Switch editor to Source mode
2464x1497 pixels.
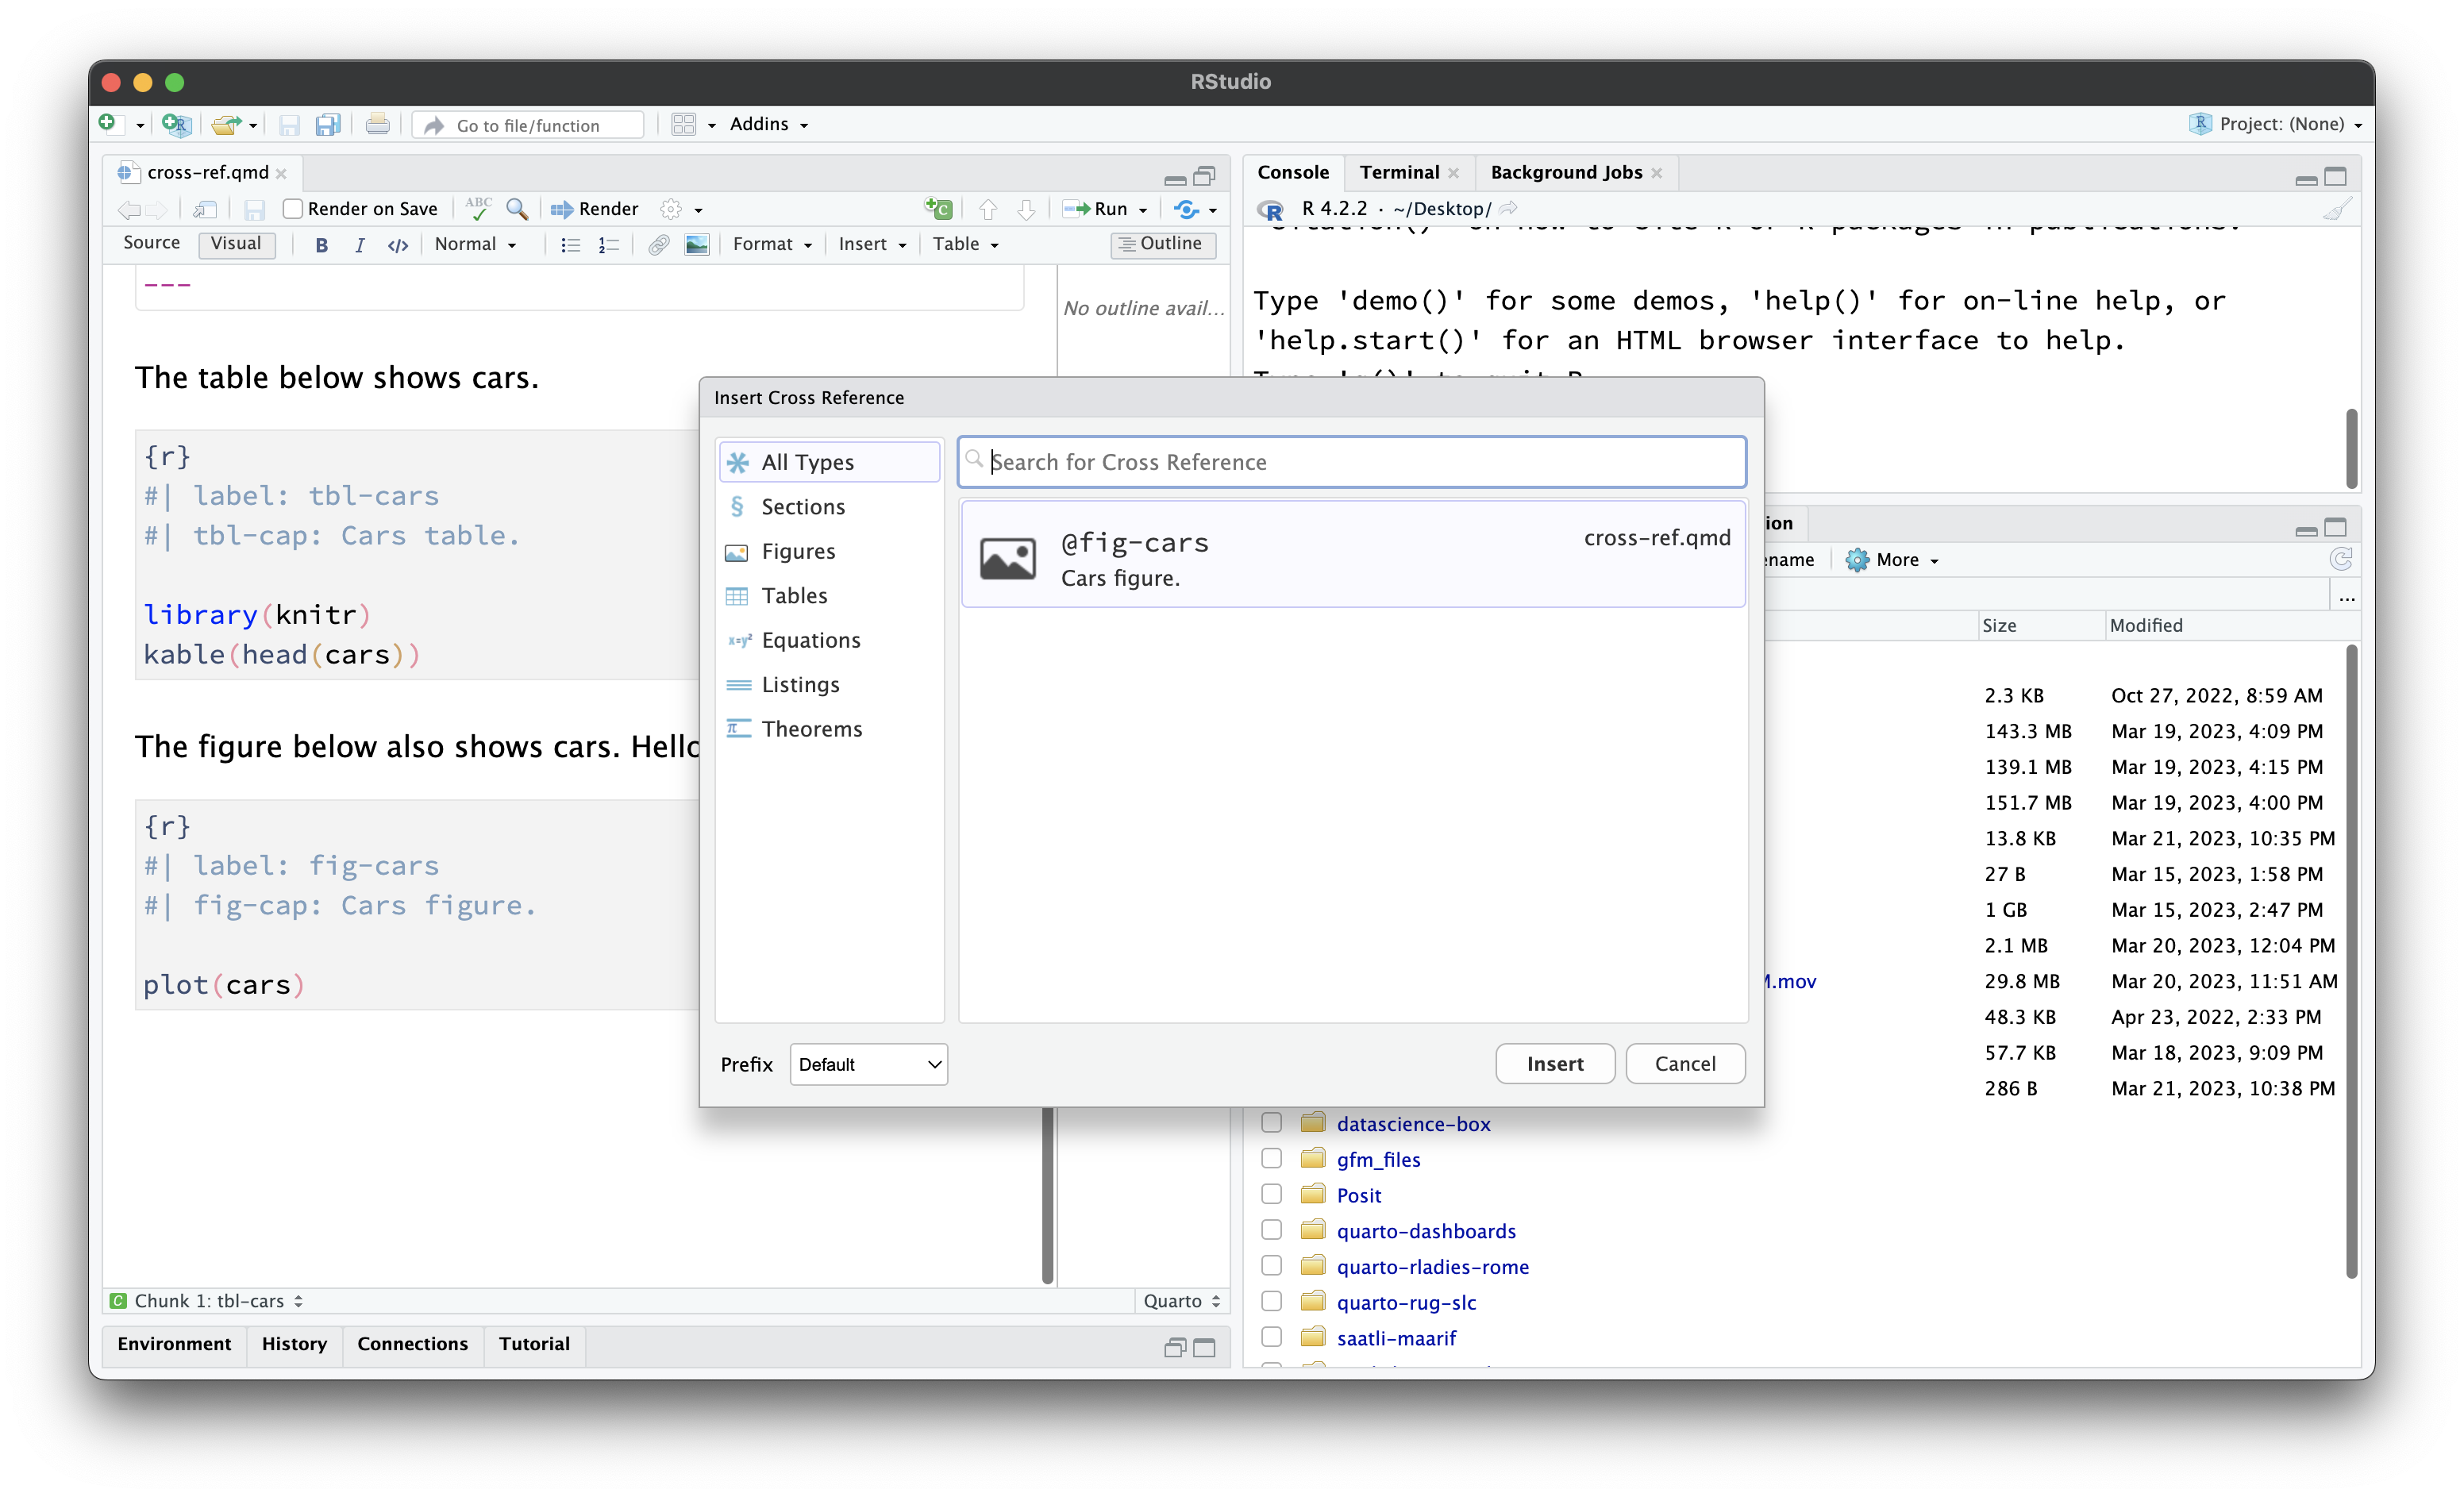pyautogui.click(x=151, y=243)
